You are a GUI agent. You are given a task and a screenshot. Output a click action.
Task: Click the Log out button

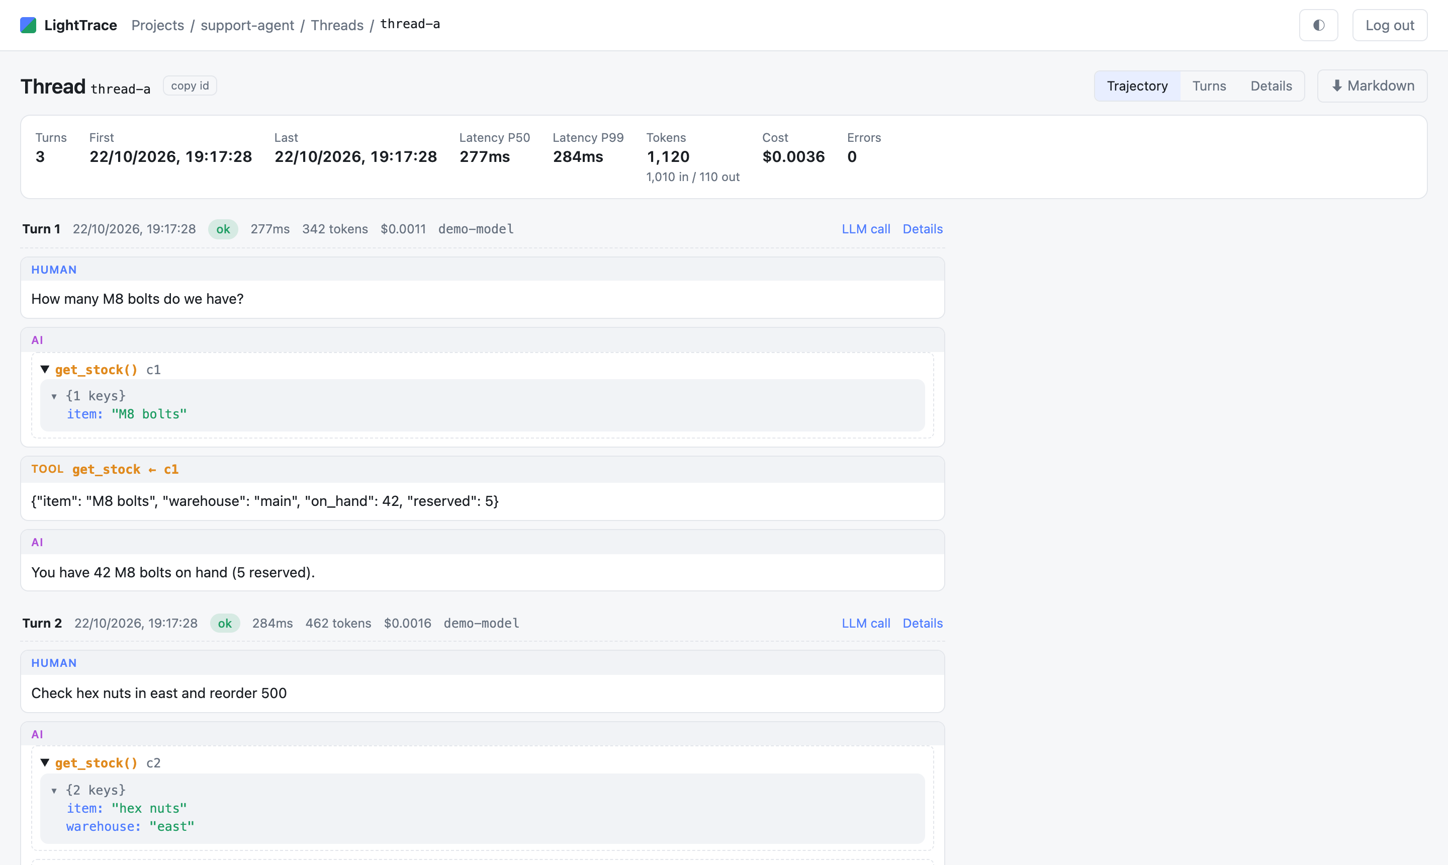coord(1390,25)
